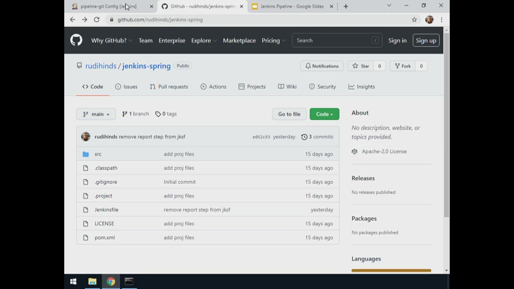Click the file icon next to .classpath
The width and height of the screenshot is (514, 289).
pos(86,168)
